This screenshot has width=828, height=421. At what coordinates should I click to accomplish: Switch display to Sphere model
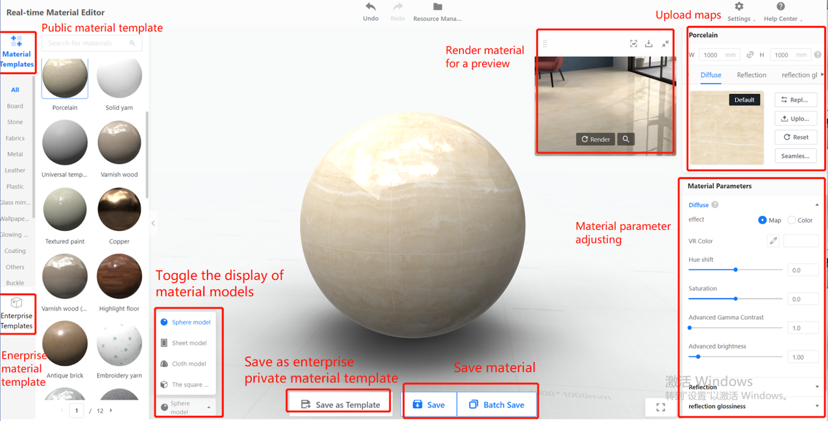coord(186,322)
